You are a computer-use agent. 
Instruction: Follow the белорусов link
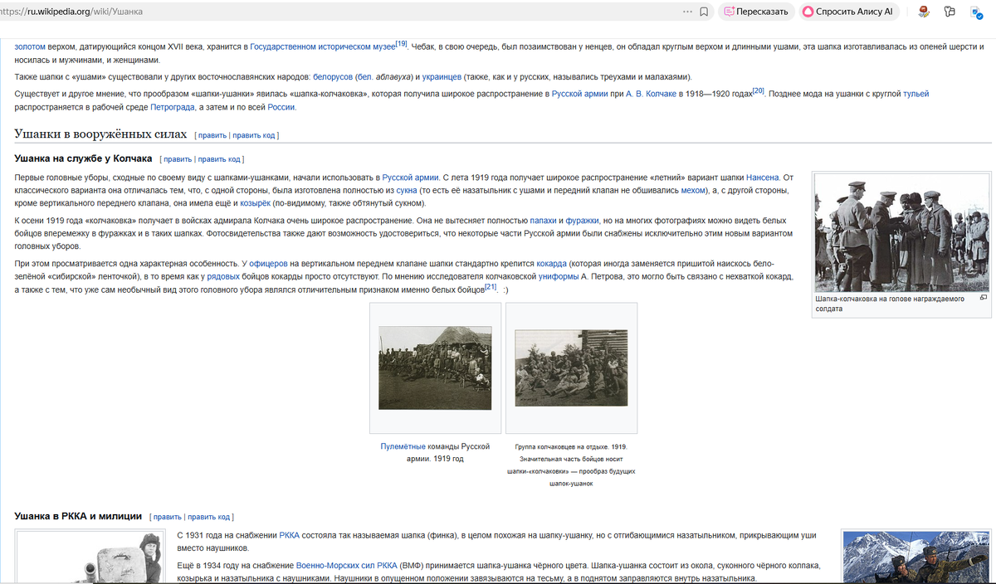(332, 77)
